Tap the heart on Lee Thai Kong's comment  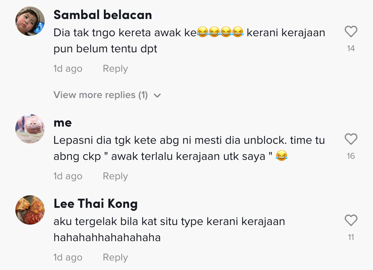[x=351, y=221]
